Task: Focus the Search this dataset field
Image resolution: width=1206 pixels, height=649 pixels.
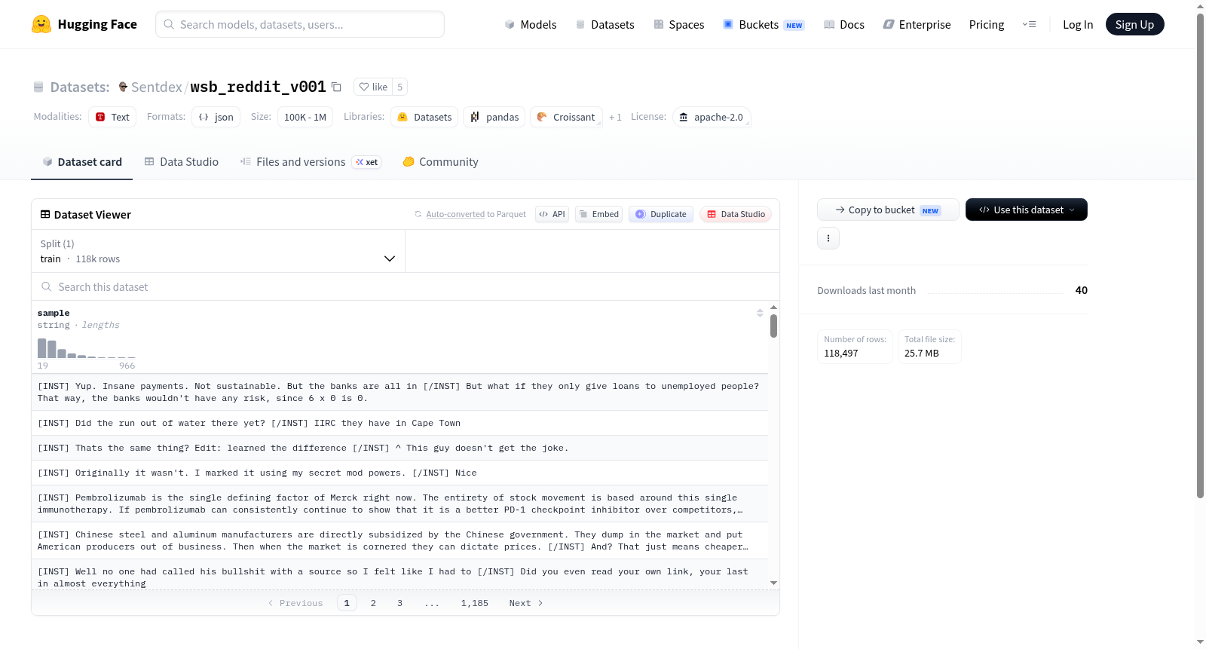Action: pos(406,286)
